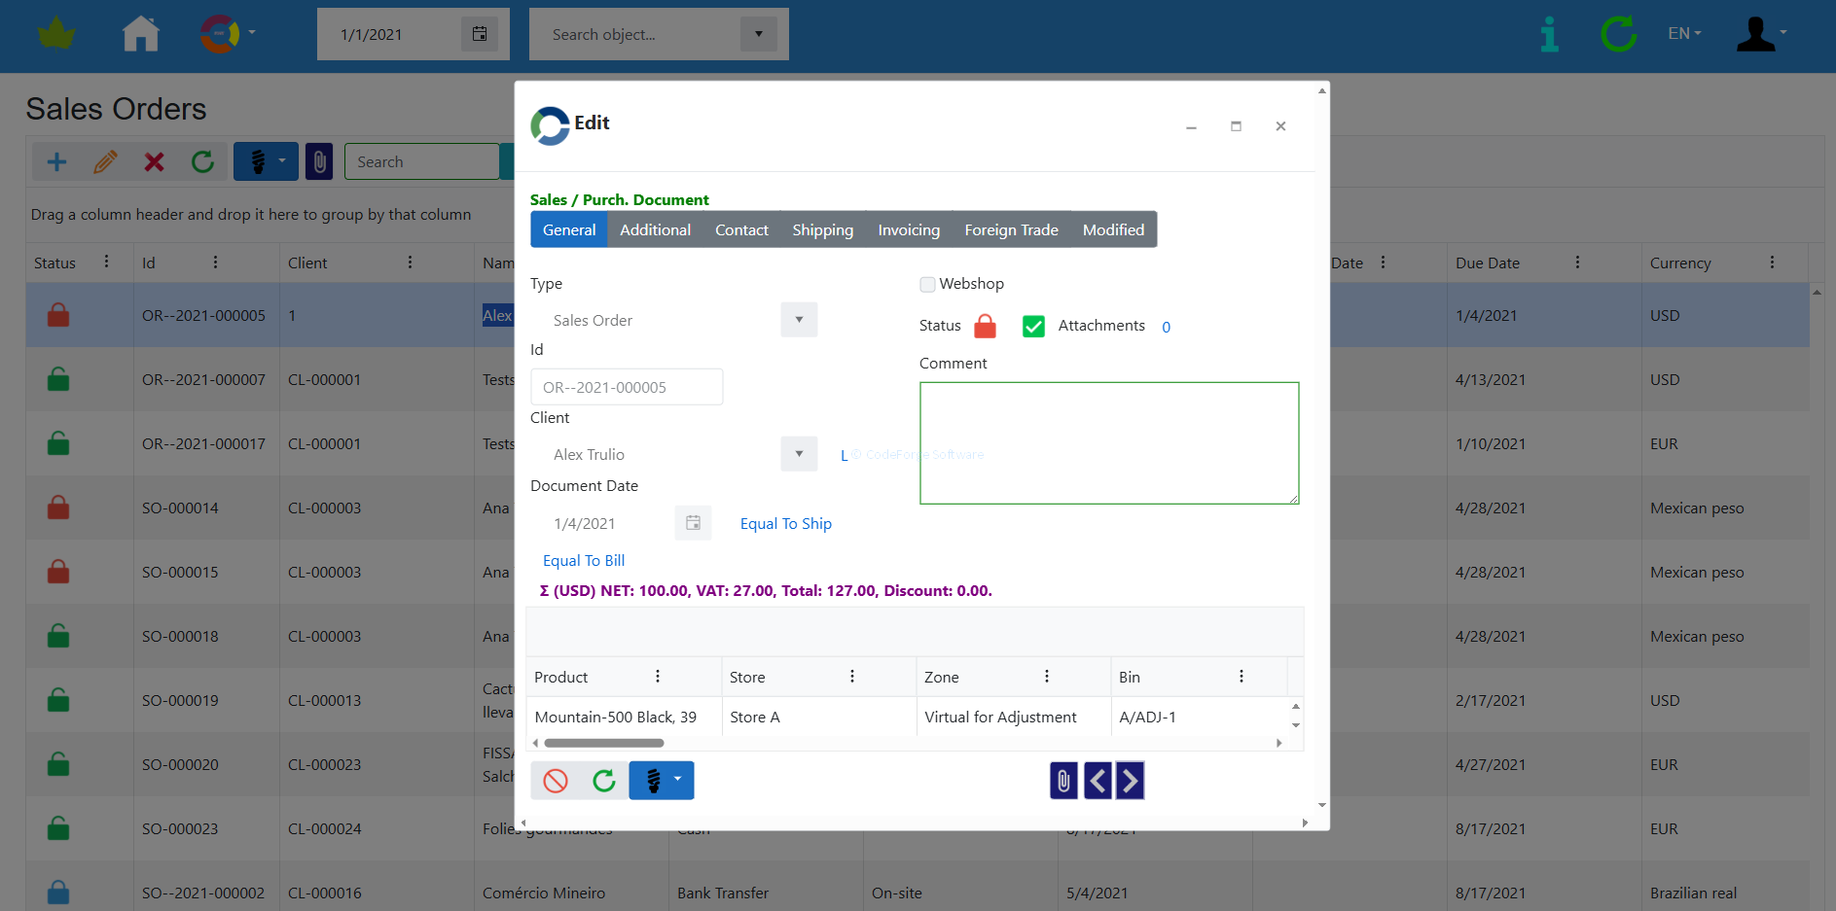This screenshot has width=1836, height=911.
Task: Go to next record with right chevron
Action: pyautogui.click(x=1130, y=781)
